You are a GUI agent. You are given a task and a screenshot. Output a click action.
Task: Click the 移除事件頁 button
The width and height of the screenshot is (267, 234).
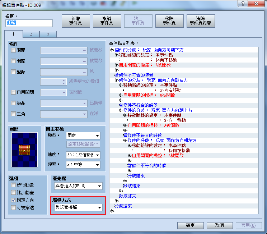coord(169,21)
